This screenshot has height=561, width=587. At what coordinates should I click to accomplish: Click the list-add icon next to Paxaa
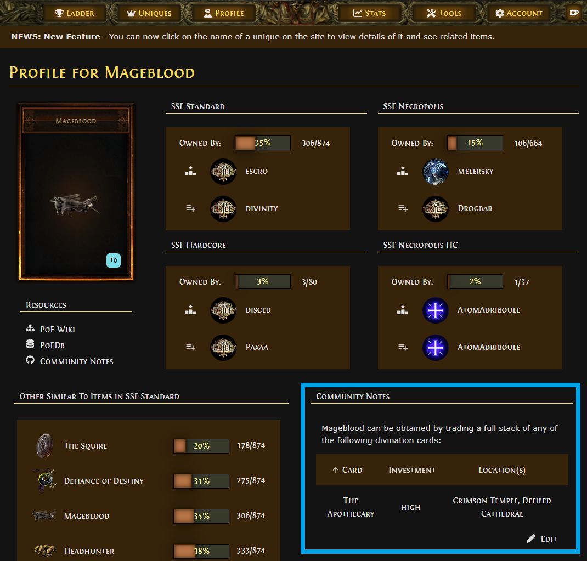click(190, 347)
